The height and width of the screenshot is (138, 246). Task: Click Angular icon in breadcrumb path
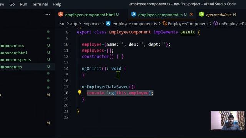108,24
